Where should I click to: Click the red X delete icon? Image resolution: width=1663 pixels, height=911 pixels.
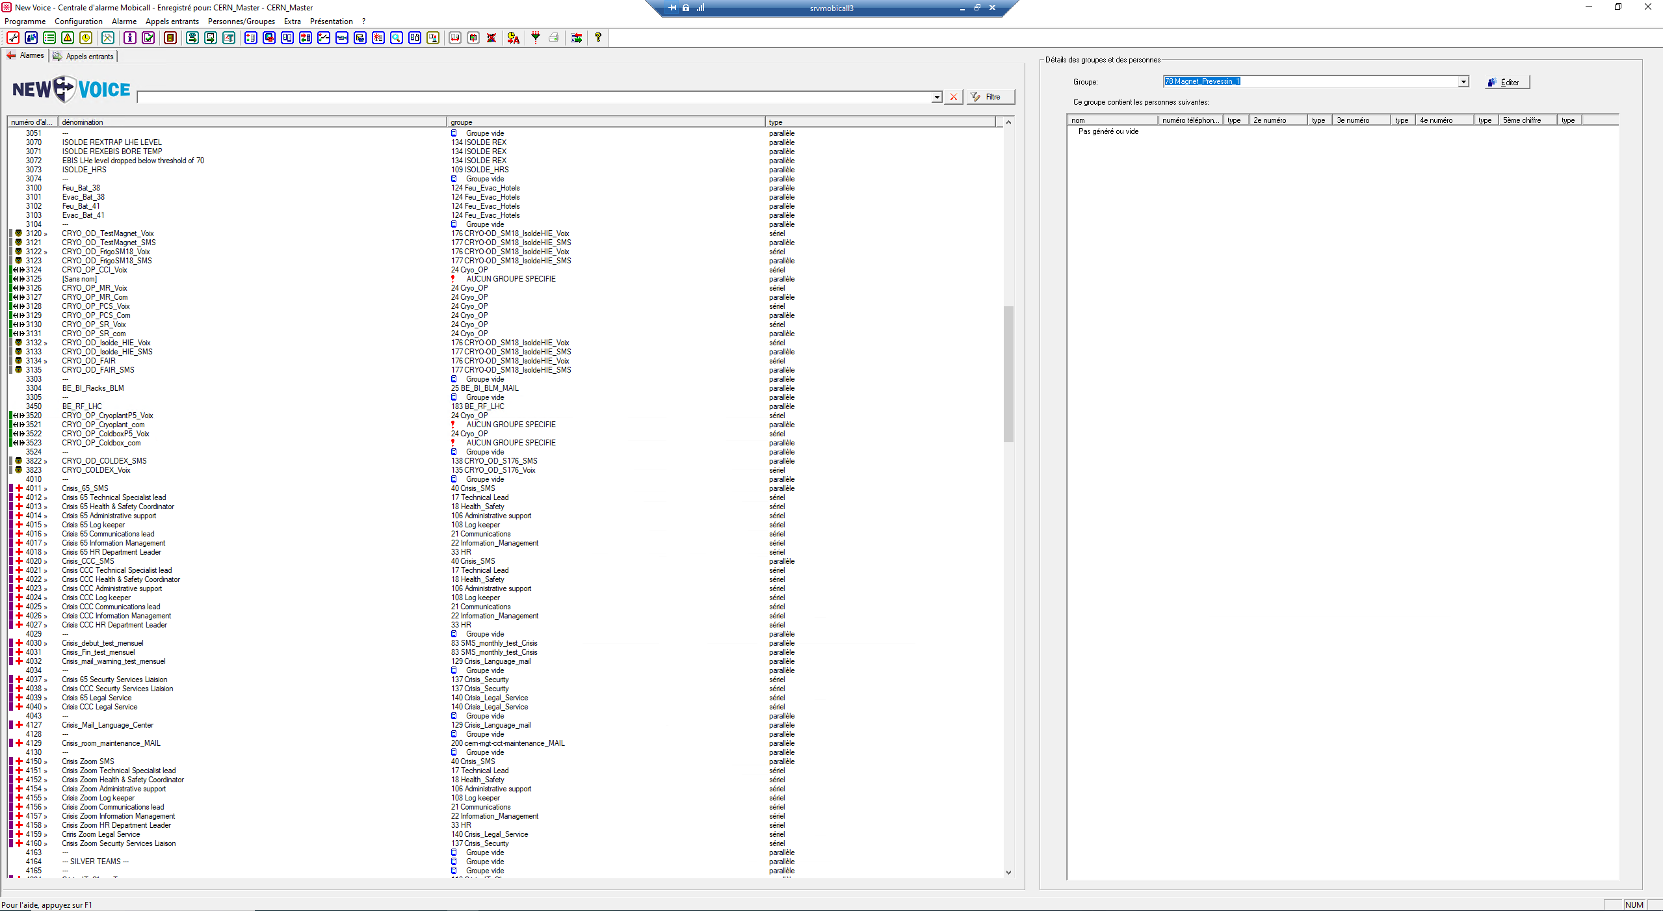(x=491, y=38)
